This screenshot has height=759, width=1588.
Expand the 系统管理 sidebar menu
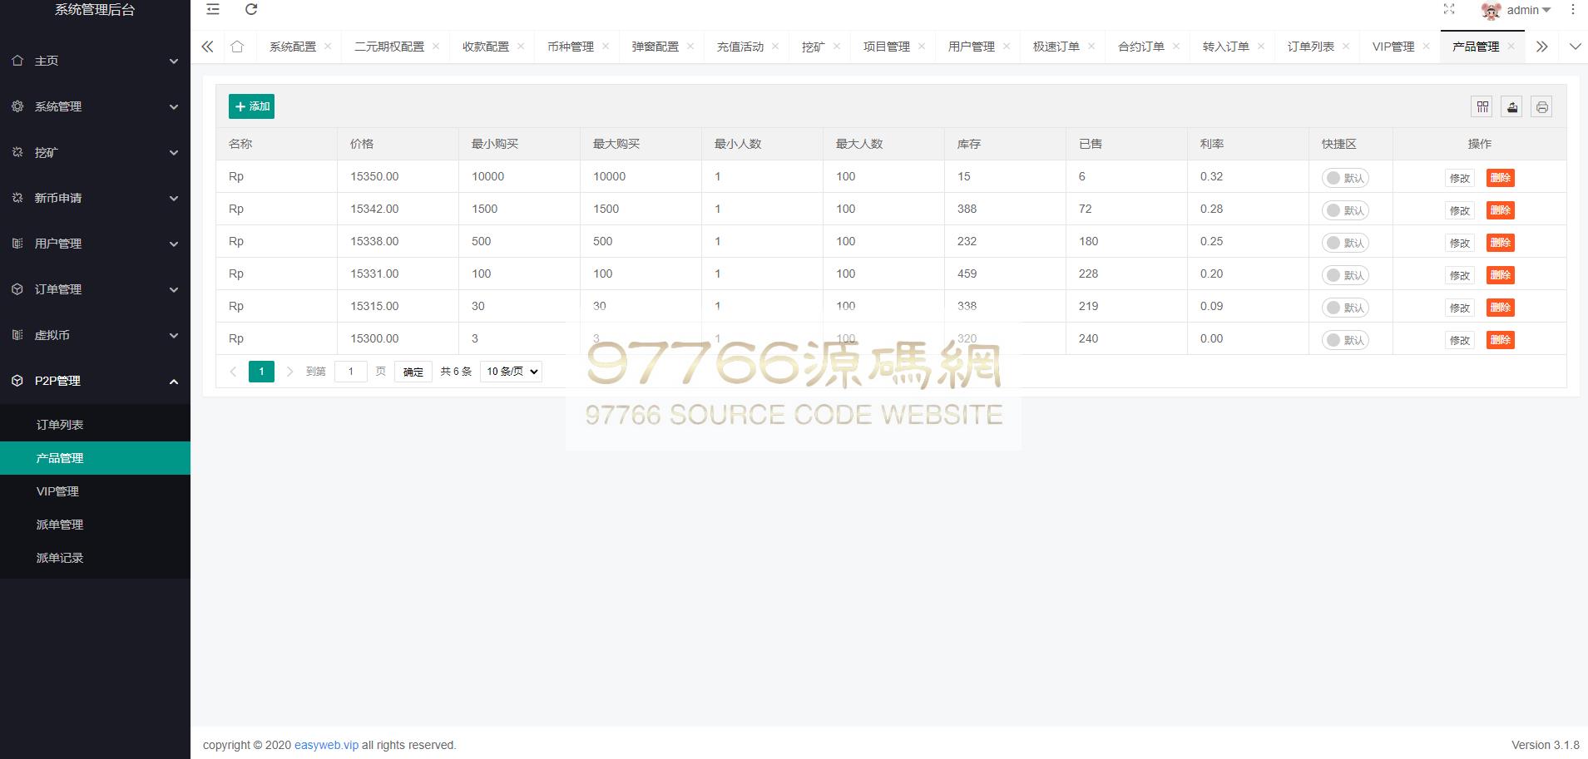tap(95, 106)
